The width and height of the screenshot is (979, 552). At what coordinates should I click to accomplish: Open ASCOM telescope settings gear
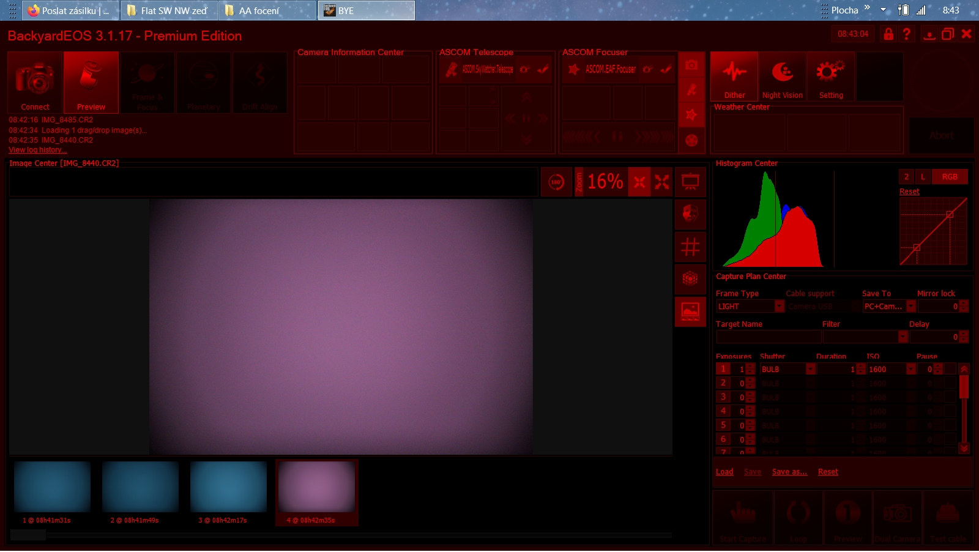pyautogui.click(x=524, y=69)
